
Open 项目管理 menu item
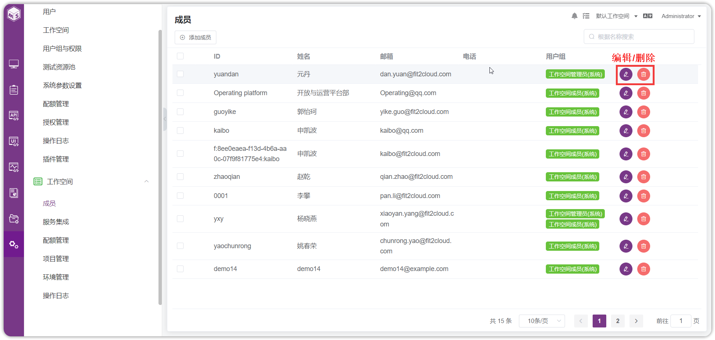56,259
